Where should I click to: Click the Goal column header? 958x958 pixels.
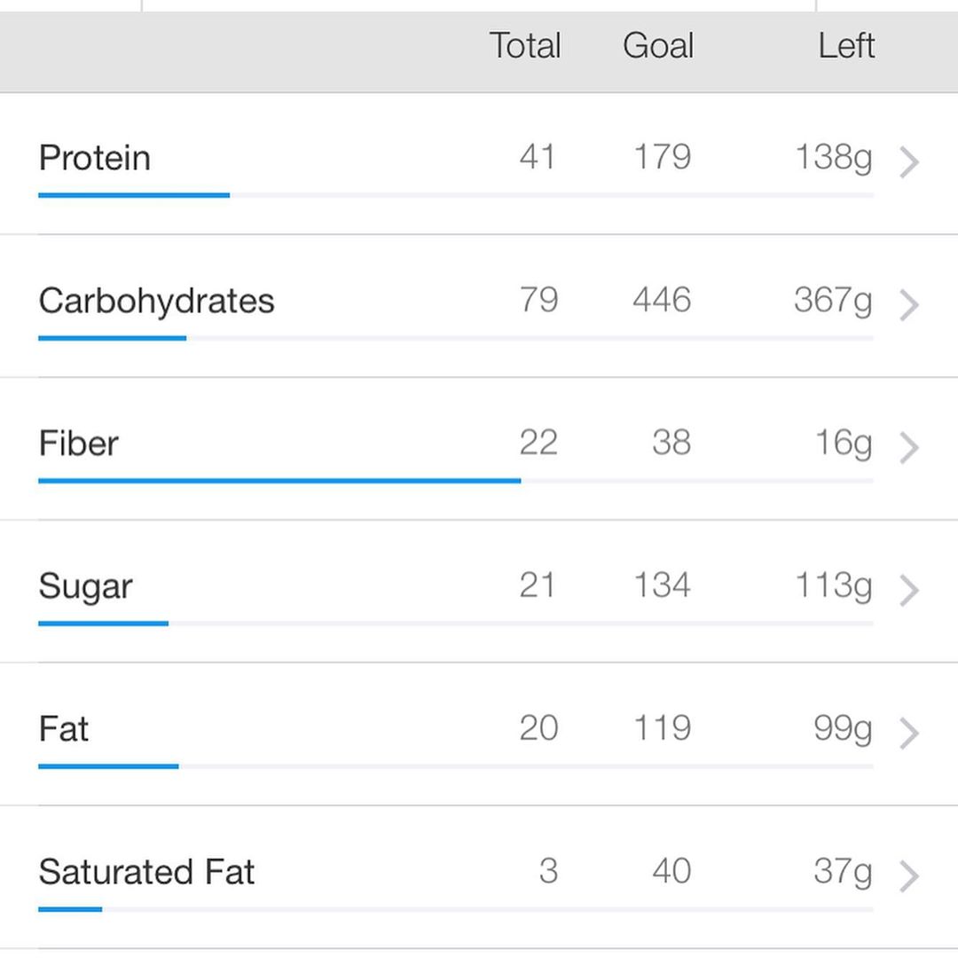click(x=658, y=46)
